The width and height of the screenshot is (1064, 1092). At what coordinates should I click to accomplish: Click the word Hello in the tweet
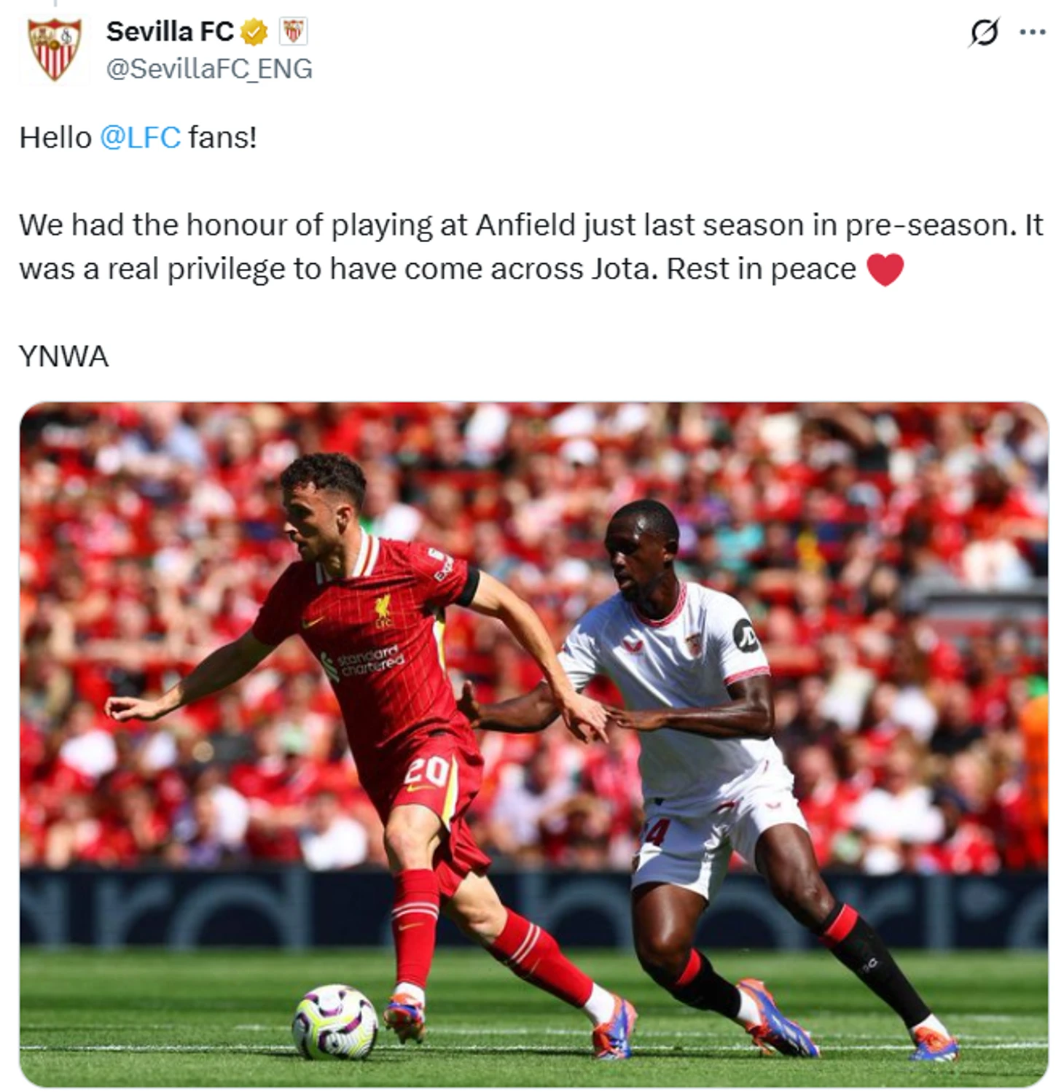coord(55,137)
